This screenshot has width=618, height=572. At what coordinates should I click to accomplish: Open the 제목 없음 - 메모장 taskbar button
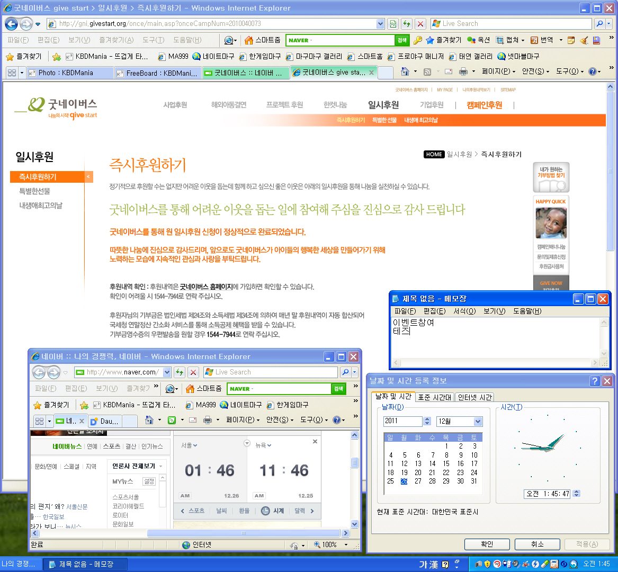pyautogui.click(x=85, y=565)
